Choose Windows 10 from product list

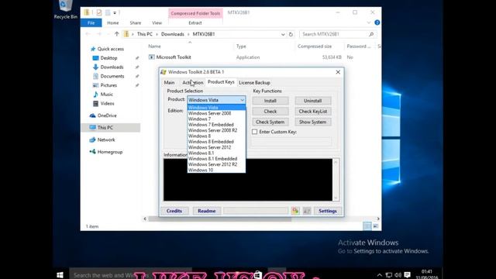click(x=201, y=170)
